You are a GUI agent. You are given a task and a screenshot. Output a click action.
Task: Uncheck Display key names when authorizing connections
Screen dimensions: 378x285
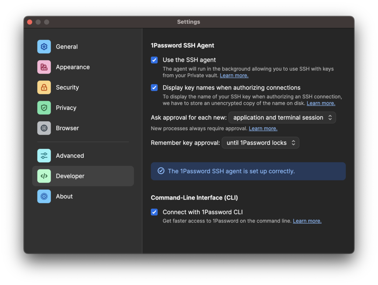point(154,88)
